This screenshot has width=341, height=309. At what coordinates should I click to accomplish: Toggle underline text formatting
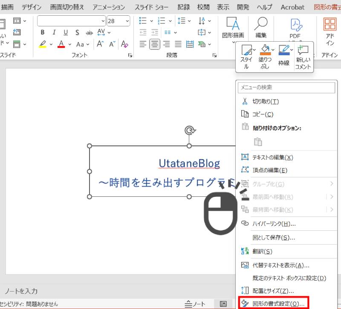(65, 33)
